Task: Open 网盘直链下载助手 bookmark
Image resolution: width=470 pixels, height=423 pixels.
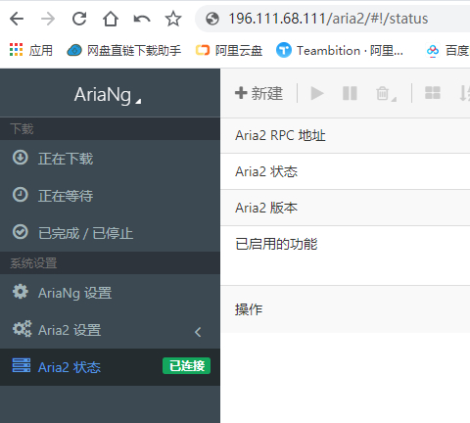Action: (124, 51)
